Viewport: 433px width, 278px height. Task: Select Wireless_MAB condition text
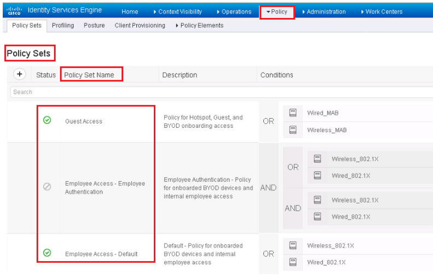327,130
